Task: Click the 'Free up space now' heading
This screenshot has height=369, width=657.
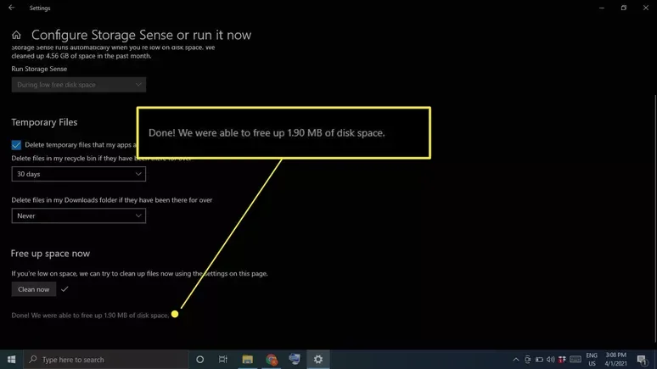Action: pyautogui.click(x=50, y=254)
